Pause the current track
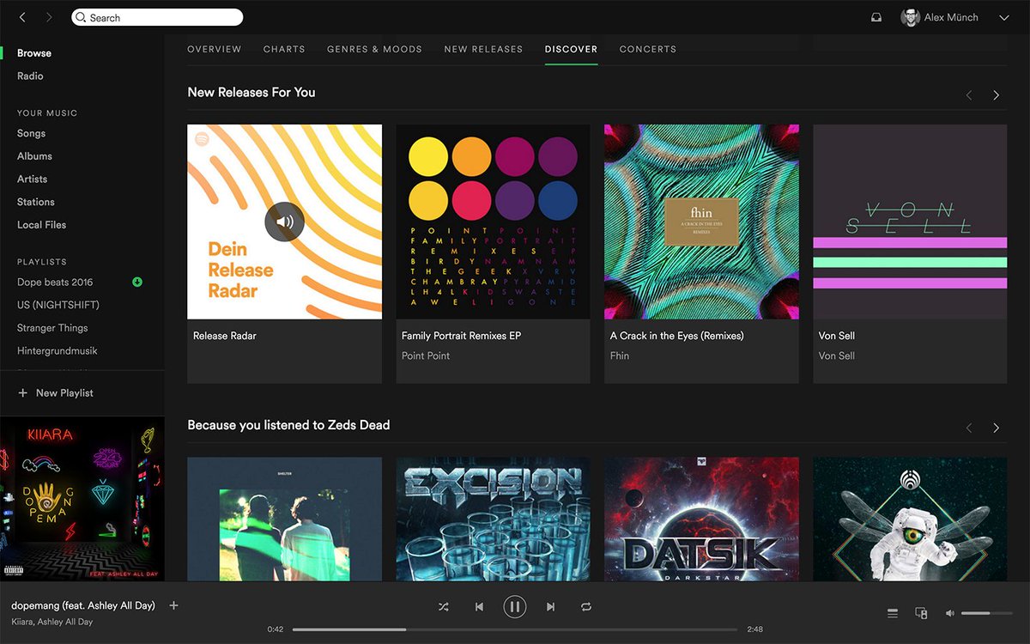Screen dimensions: 1030x644 coord(514,607)
